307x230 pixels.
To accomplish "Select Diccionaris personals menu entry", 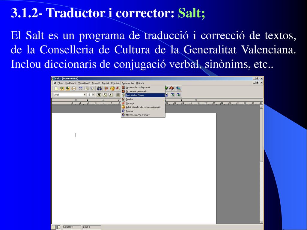I will (x=143, y=91).
